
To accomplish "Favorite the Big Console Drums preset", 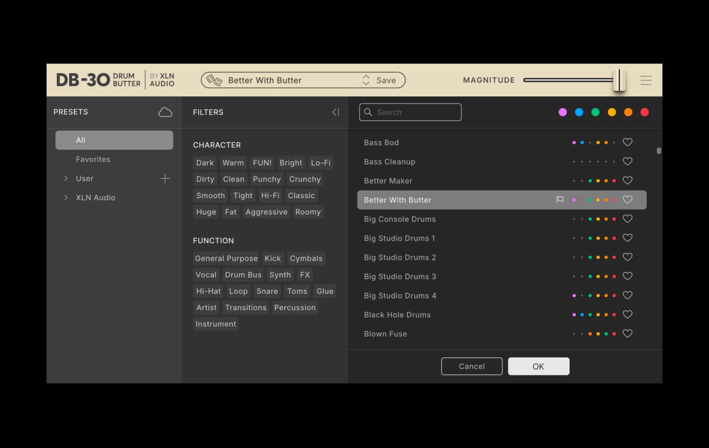I will coord(627,219).
